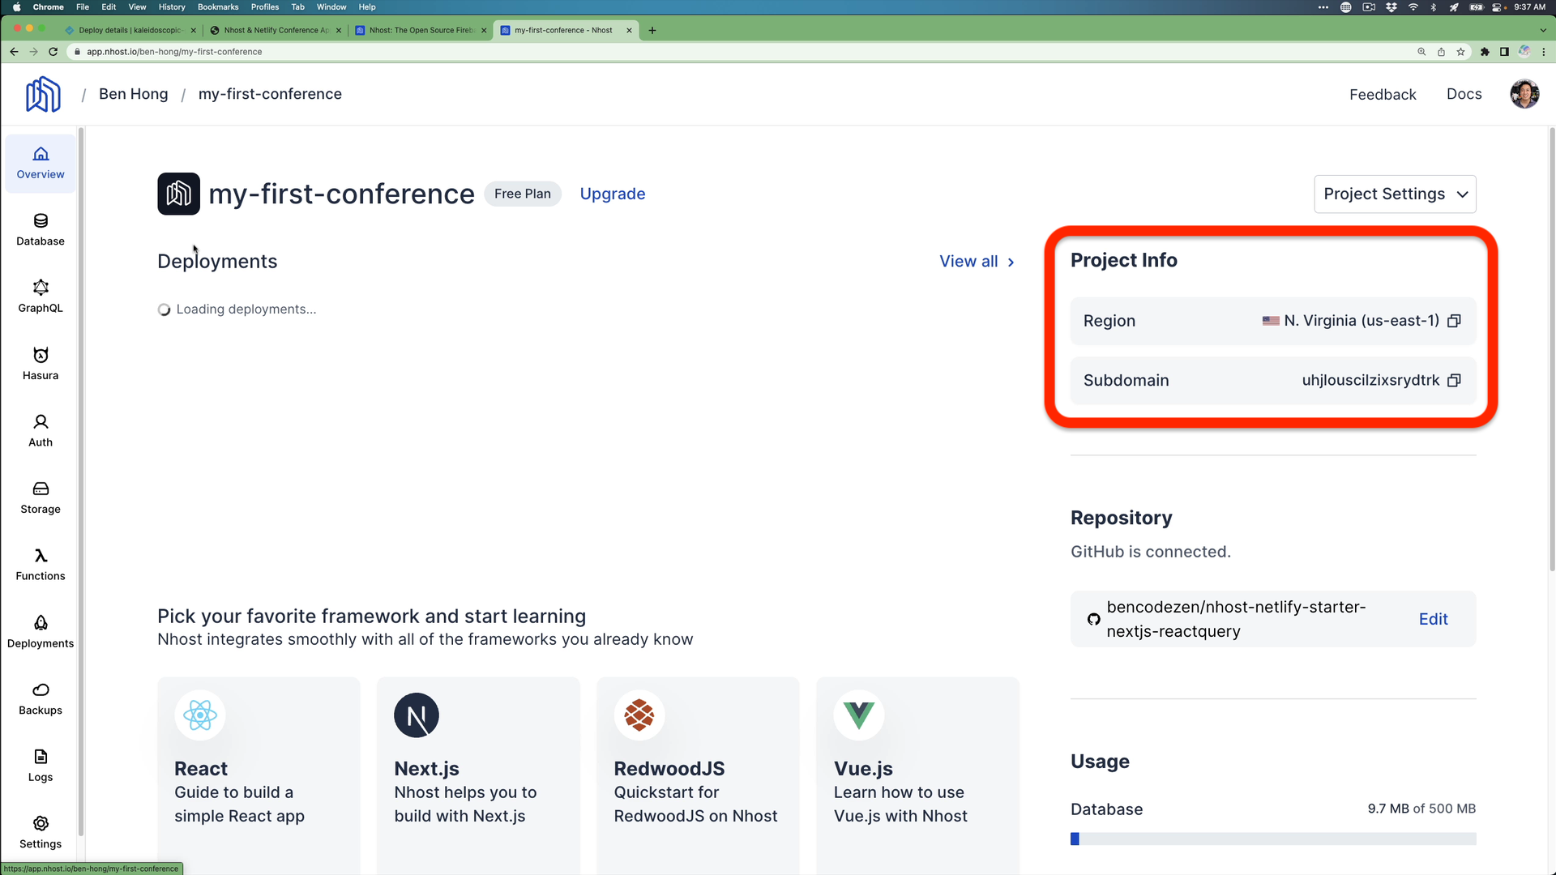
Task: Copy the Subdomain value
Action: pos(1454,381)
